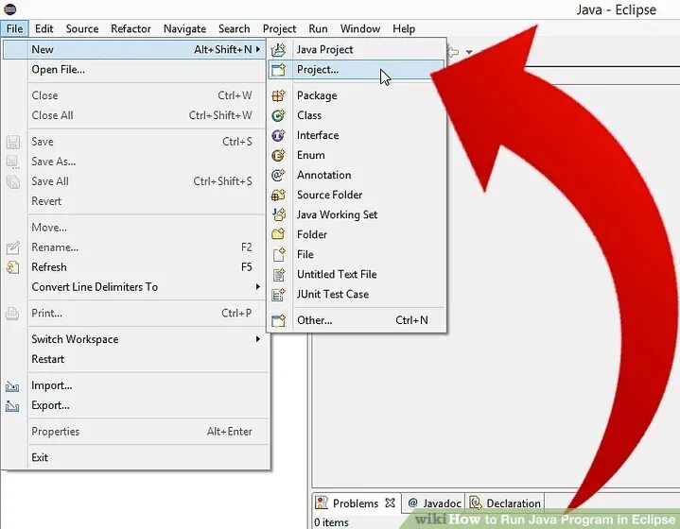Open the Project menu
Screen dimensions: 680x529
[279, 28]
